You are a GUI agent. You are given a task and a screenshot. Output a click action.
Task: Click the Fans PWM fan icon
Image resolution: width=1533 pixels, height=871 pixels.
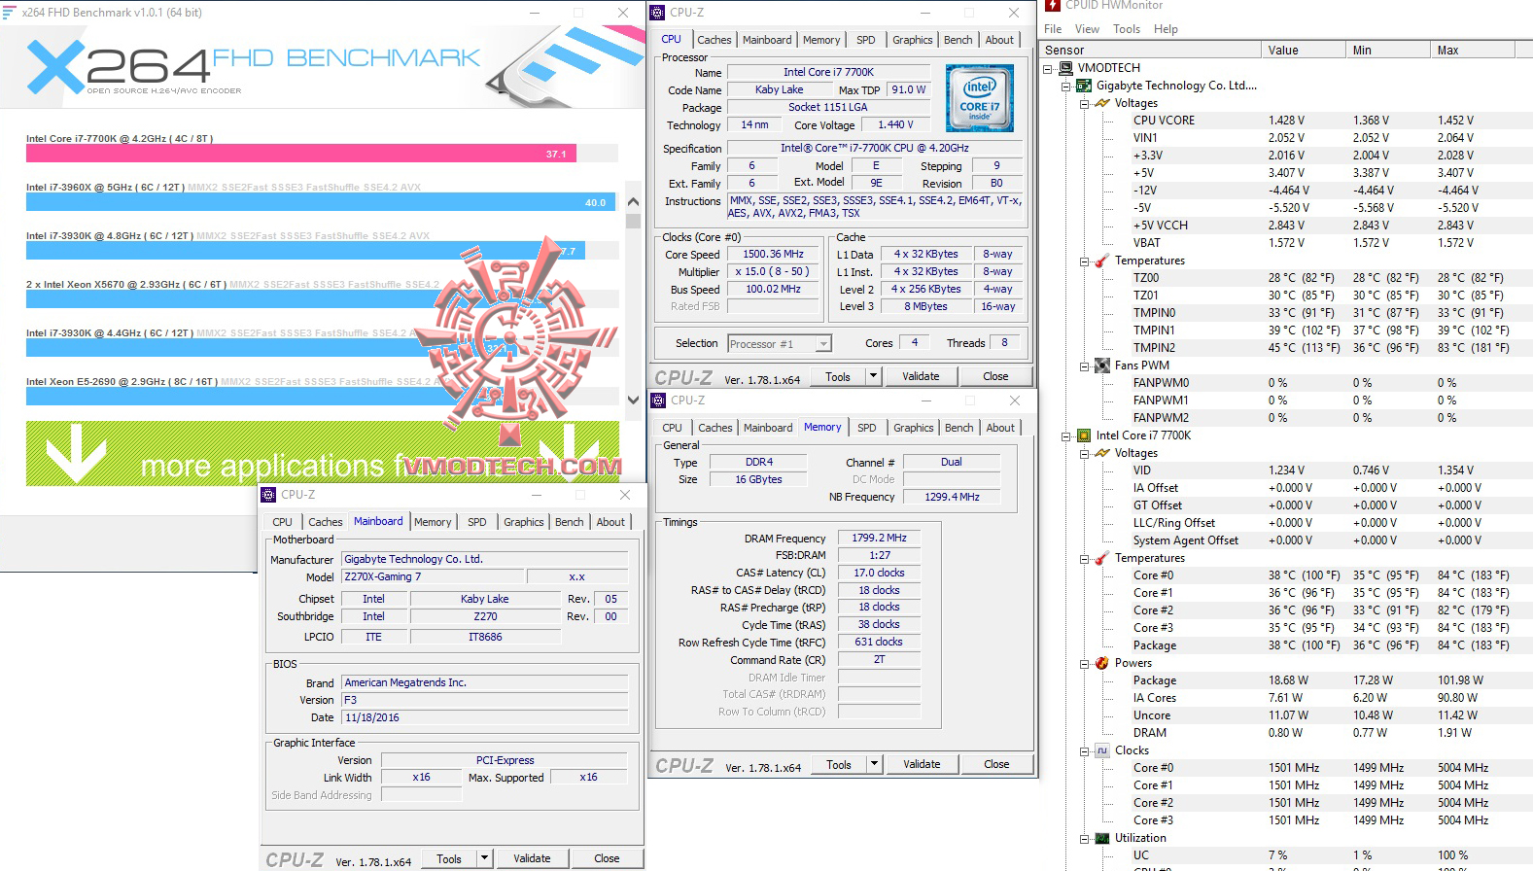click(x=1102, y=366)
